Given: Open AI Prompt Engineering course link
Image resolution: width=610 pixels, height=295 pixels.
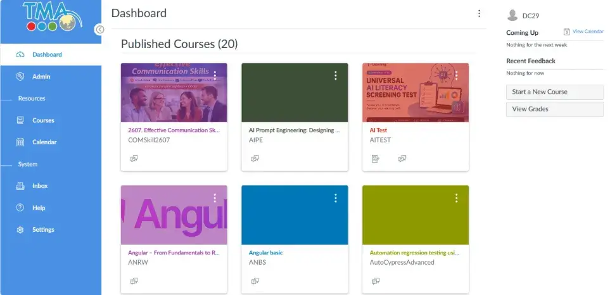Looking at the screenshot, I should click(x=295, y=130).
